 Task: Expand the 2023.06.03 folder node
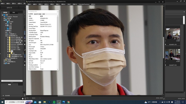point(8,48)
